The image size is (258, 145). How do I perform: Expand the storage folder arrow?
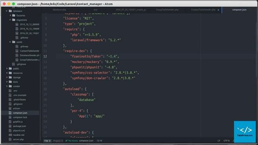(7, 77)
